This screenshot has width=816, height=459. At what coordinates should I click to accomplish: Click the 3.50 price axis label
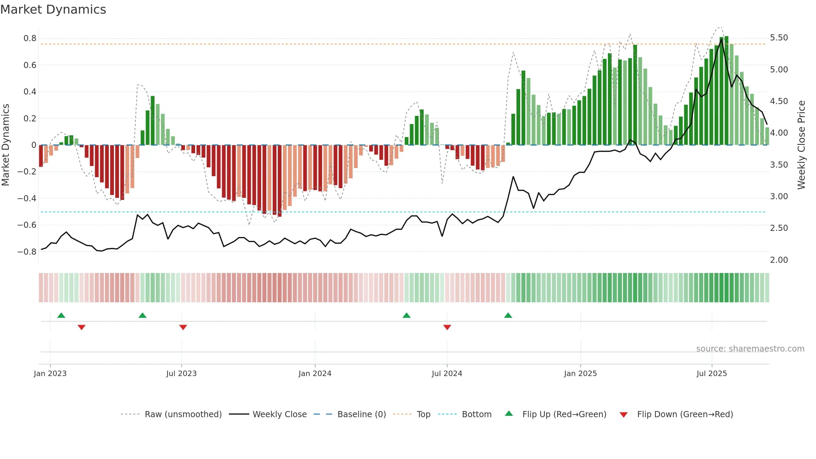click(779, 165)
